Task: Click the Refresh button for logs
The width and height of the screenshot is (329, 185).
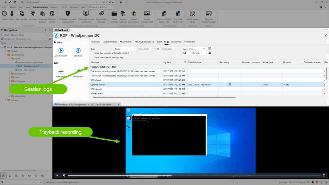Action: pos(195,53)
